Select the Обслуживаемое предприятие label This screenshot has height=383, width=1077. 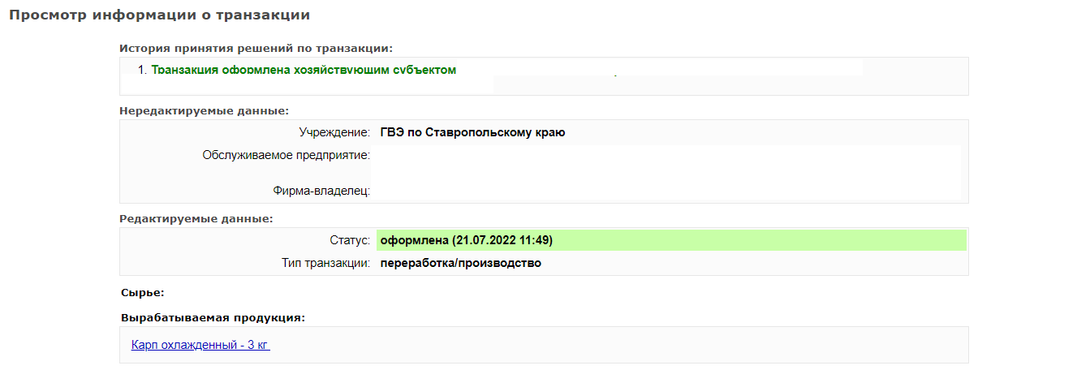286,155
